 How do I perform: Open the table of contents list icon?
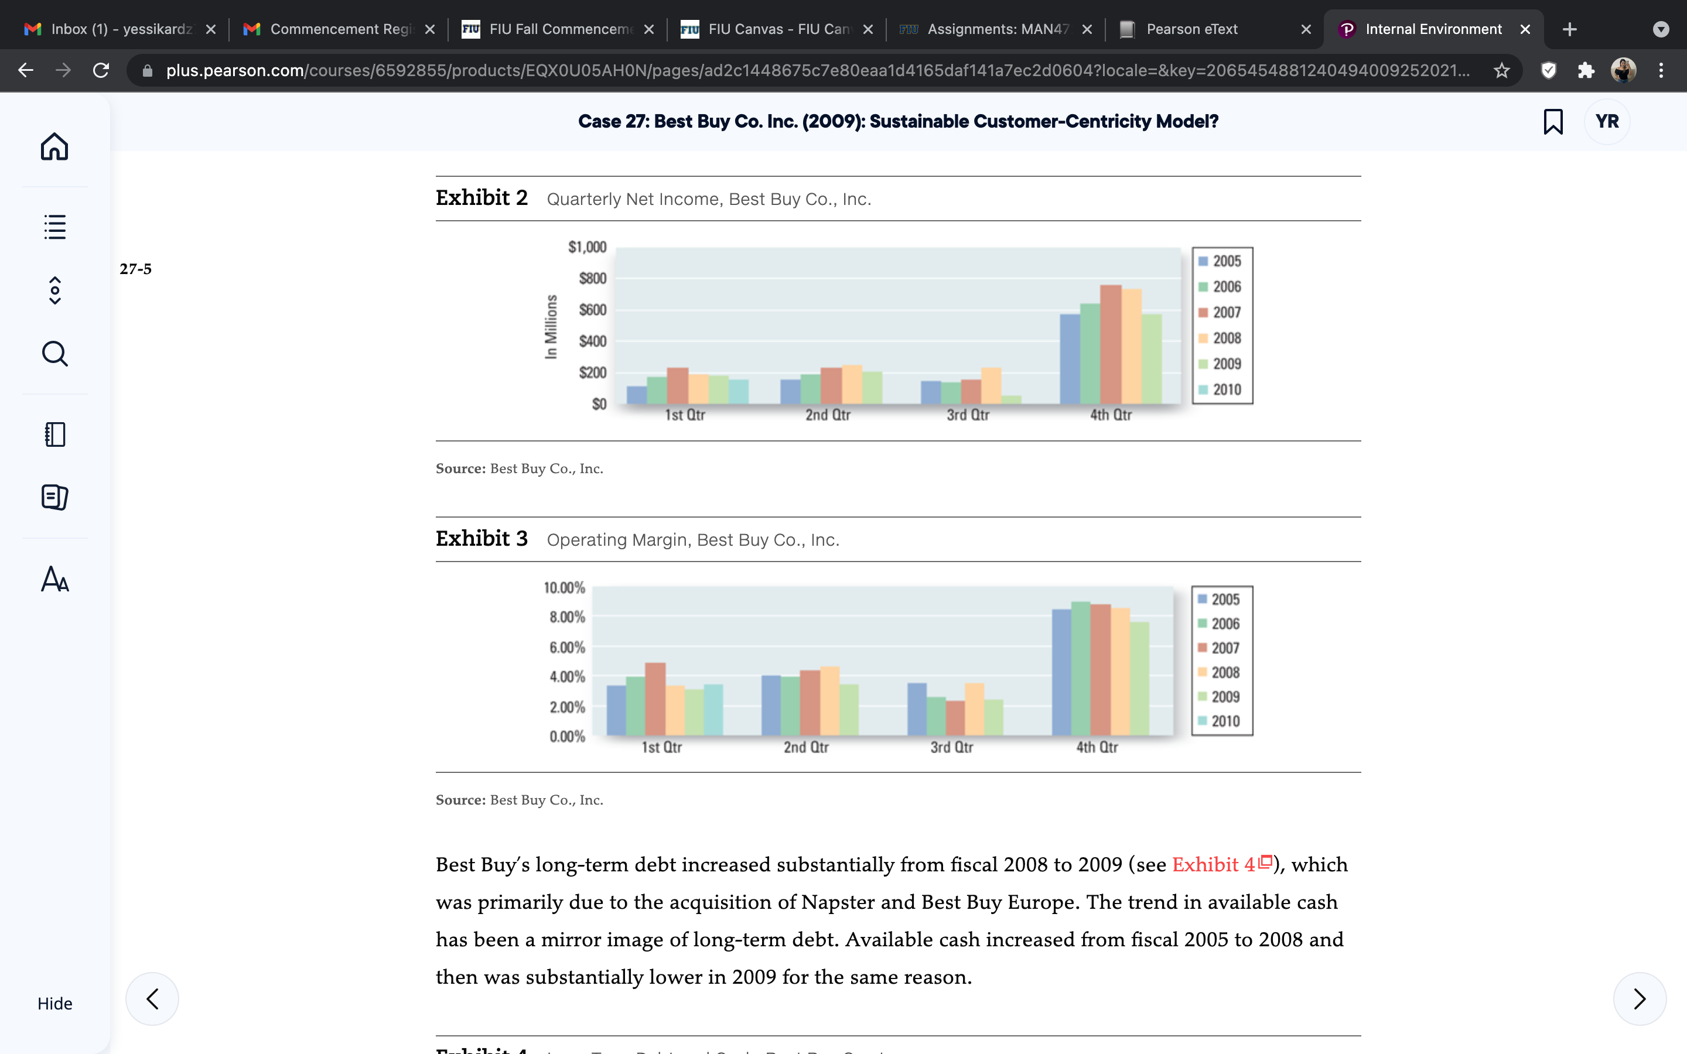(54, 227)
